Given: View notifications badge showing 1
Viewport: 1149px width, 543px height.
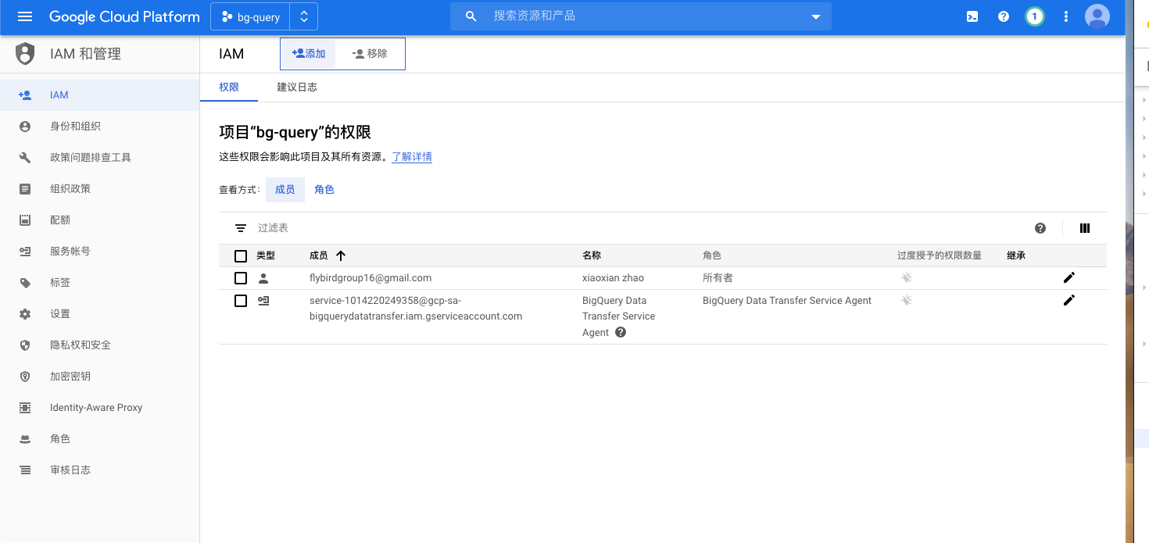Looking at the screenshot, I should [1035, 16].
